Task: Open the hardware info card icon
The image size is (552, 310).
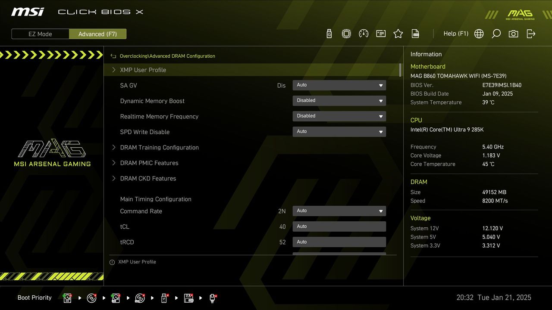Action: [381, 34]
